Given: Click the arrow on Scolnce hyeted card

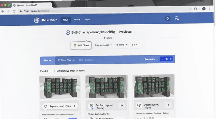Looking at the screenshot, I should coord(122,105).
